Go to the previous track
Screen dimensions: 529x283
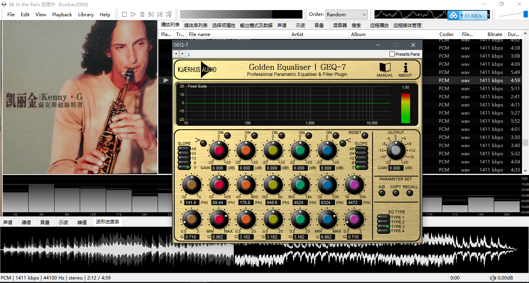pos(151,14)
